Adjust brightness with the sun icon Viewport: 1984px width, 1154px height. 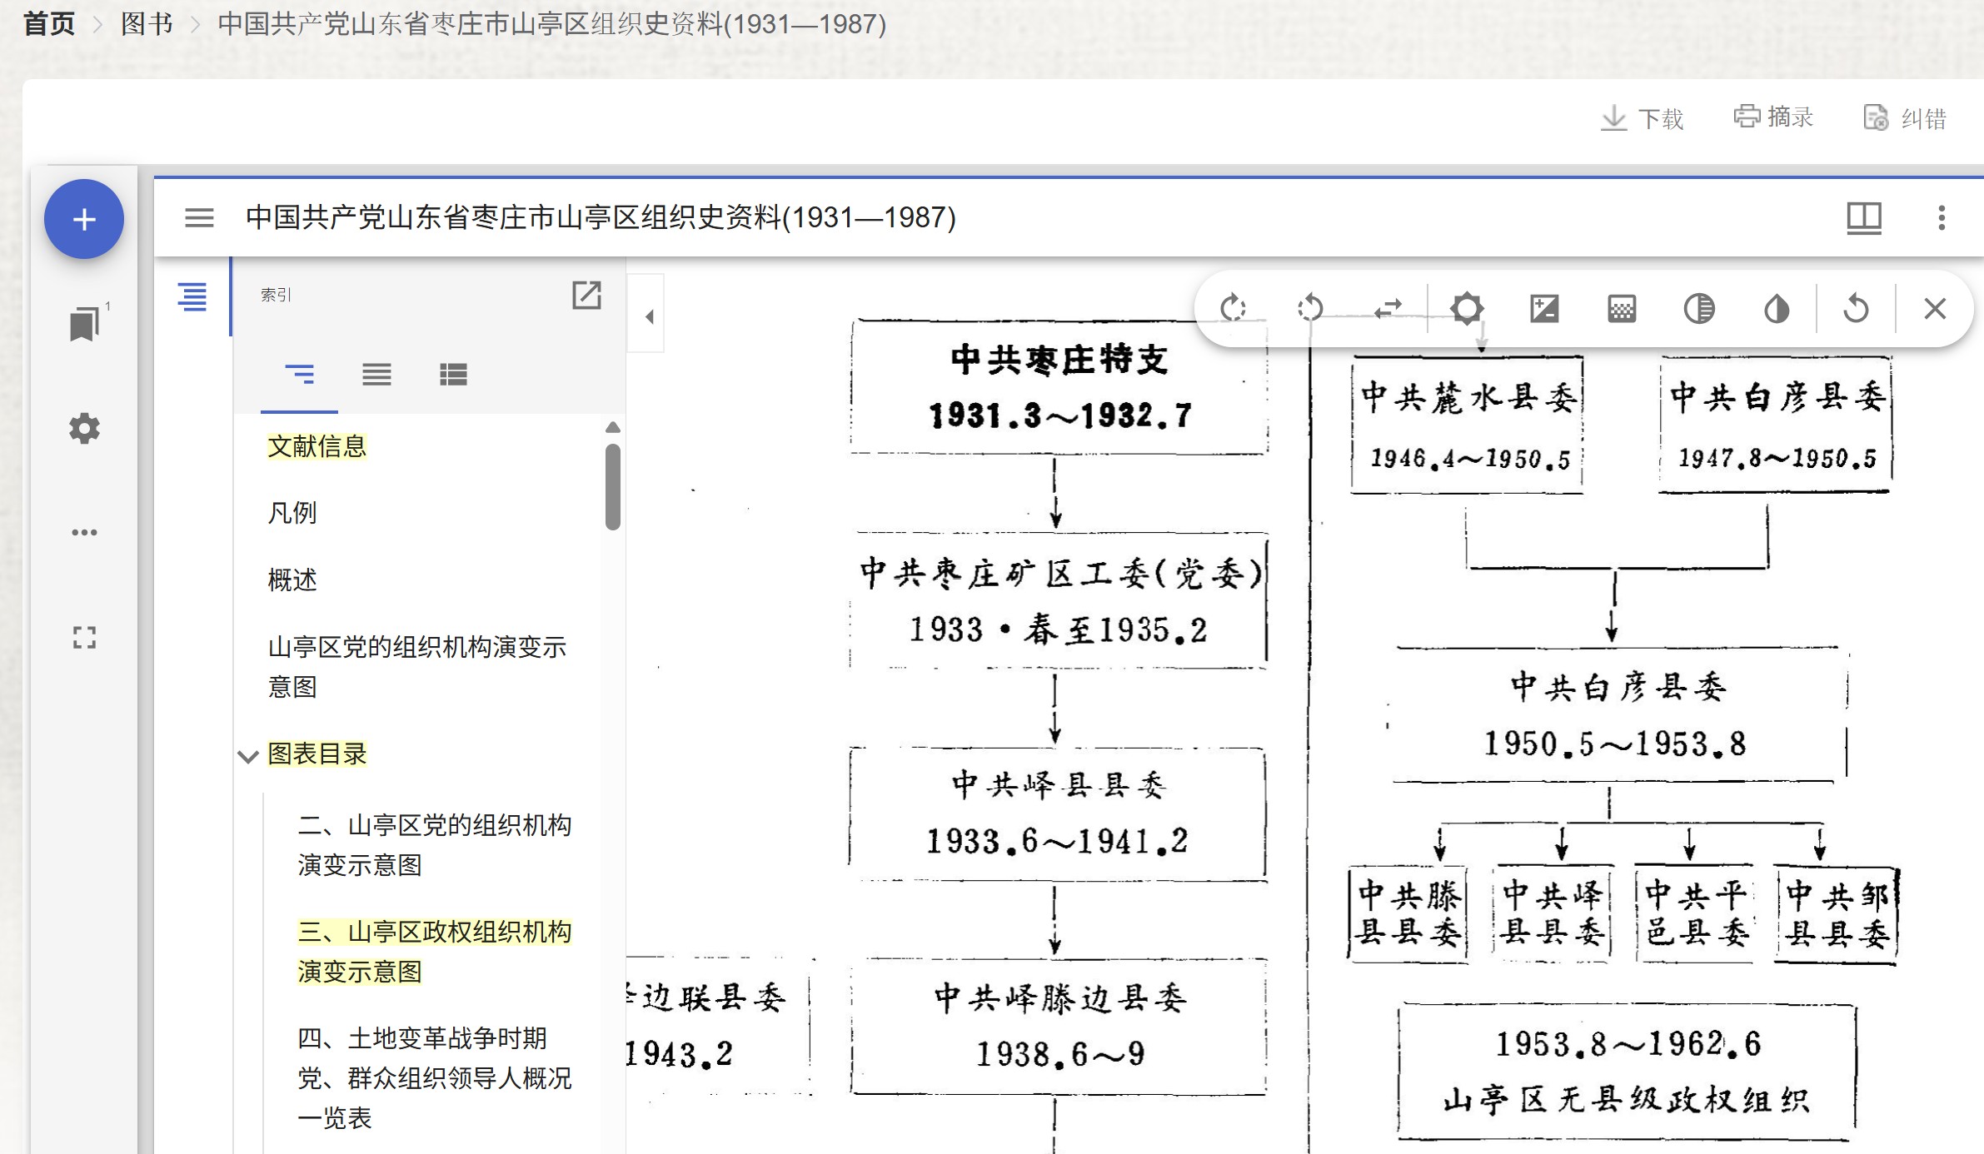(x=1467, y=309)
